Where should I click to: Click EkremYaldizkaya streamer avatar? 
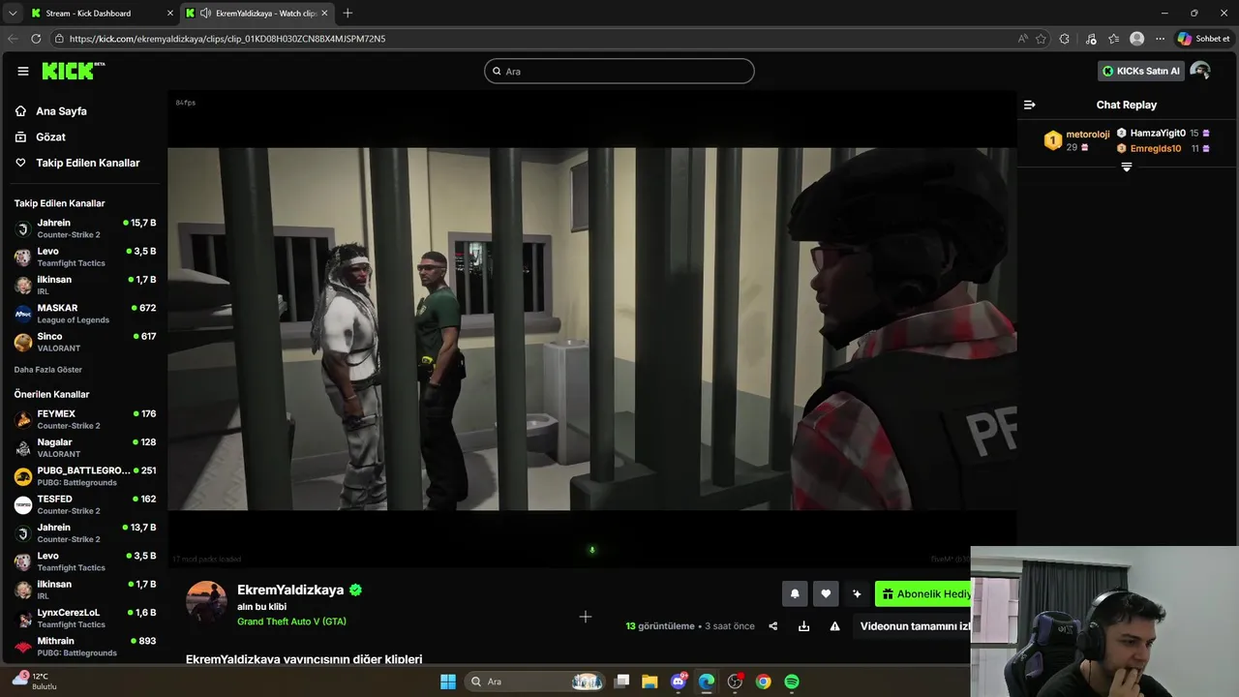[x=206, y=602]
